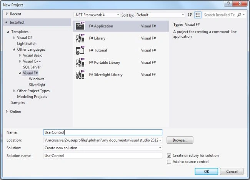
Task: Open the search options dropdown arrow
Action: (243, 15)
